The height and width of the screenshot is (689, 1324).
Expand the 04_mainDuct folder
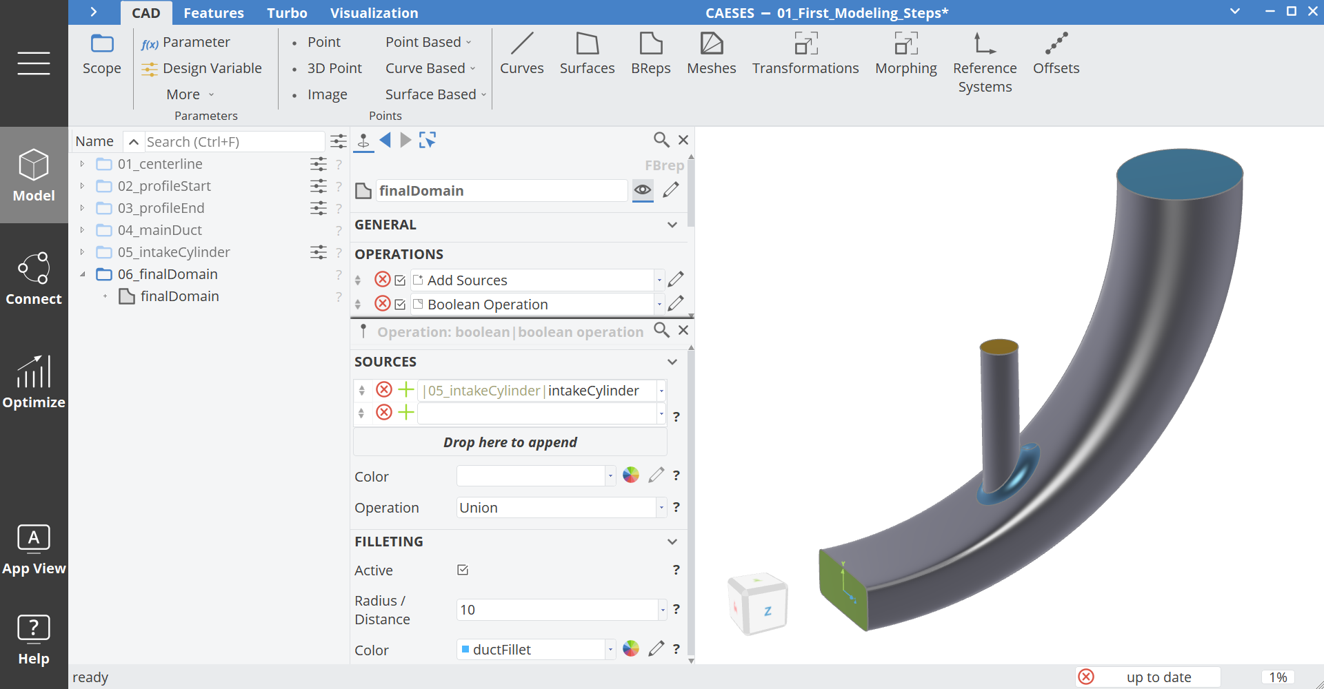[82, 230]
